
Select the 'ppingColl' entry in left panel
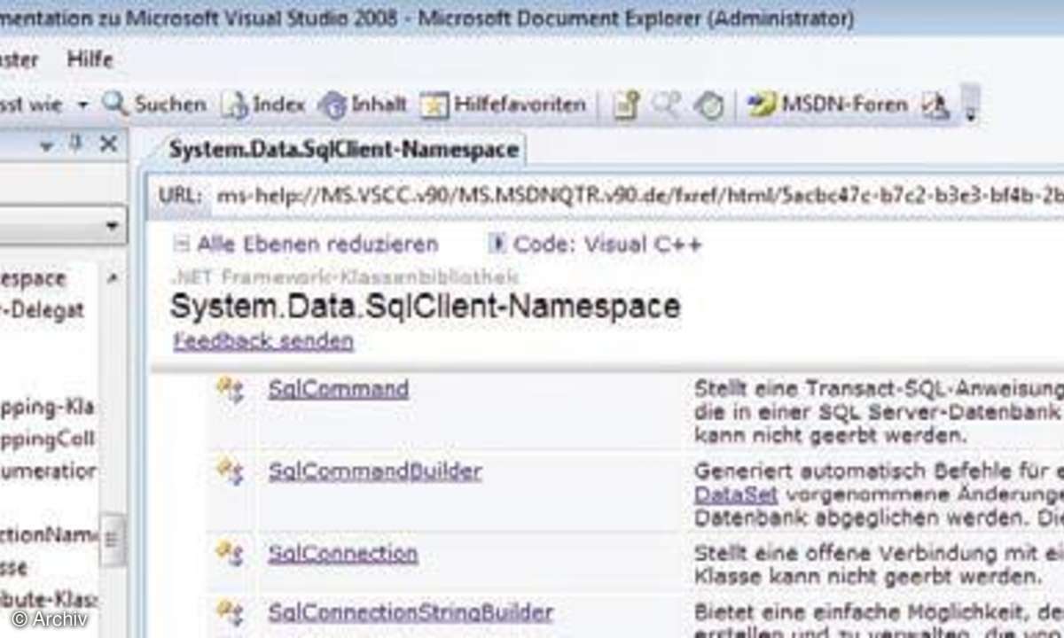coord(48,440)
